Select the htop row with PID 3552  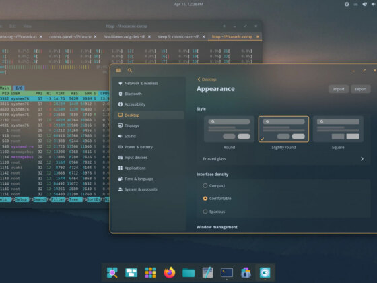tap(55, 98)
